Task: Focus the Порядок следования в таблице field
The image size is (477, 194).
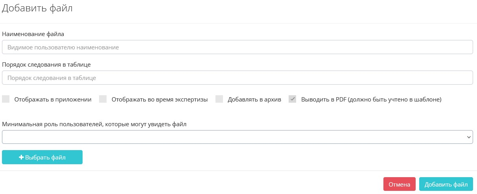Action: point(237,78)
